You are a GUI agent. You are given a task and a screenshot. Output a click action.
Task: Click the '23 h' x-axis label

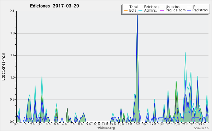201,124
